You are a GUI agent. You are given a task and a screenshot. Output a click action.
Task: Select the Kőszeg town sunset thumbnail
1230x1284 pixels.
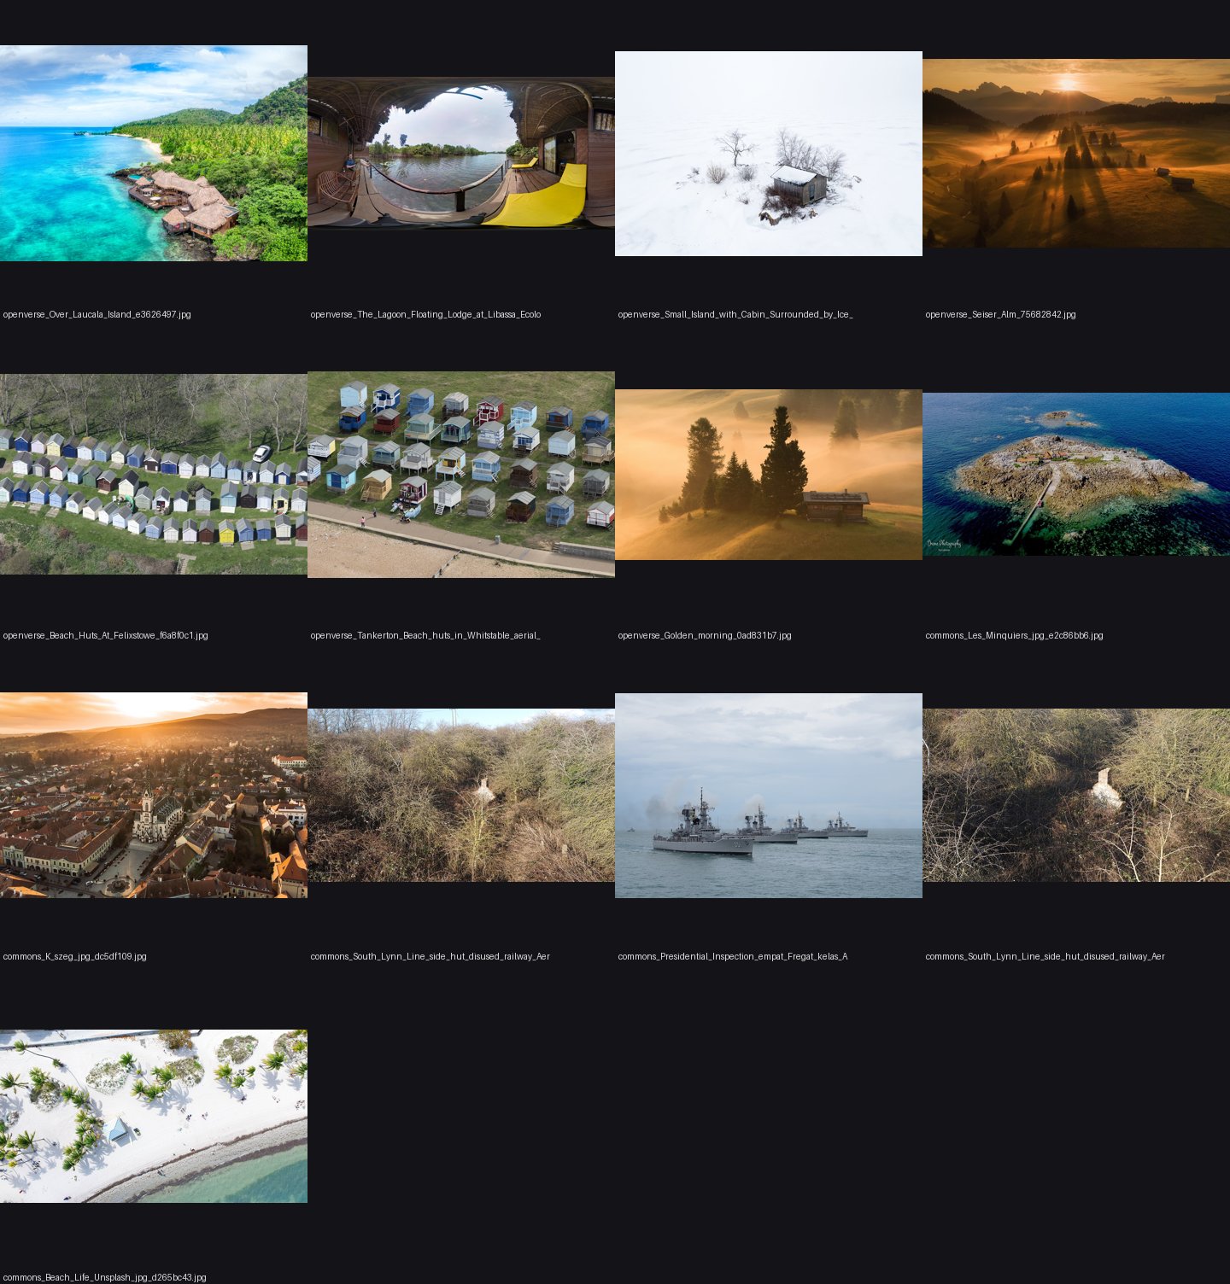[154, 795]
